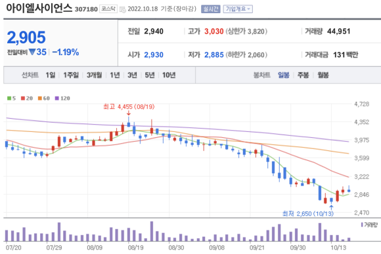
Task: Click the 저가 value 2,885
Action: click(x=214, y=55)
